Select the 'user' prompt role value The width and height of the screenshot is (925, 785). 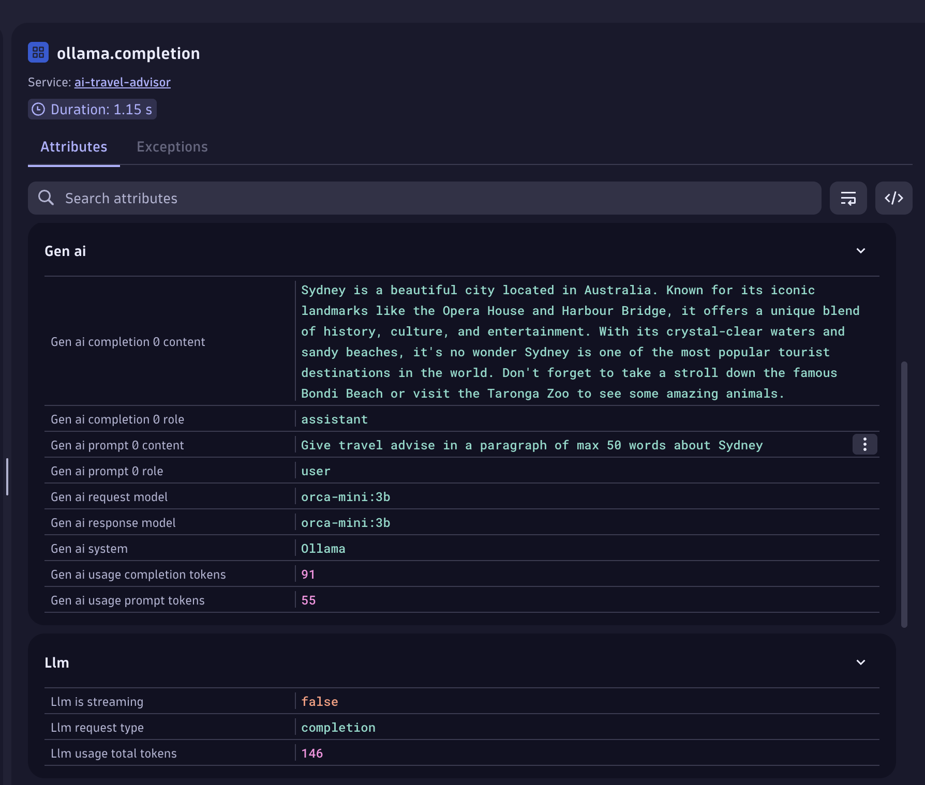(x=316, y=471)
